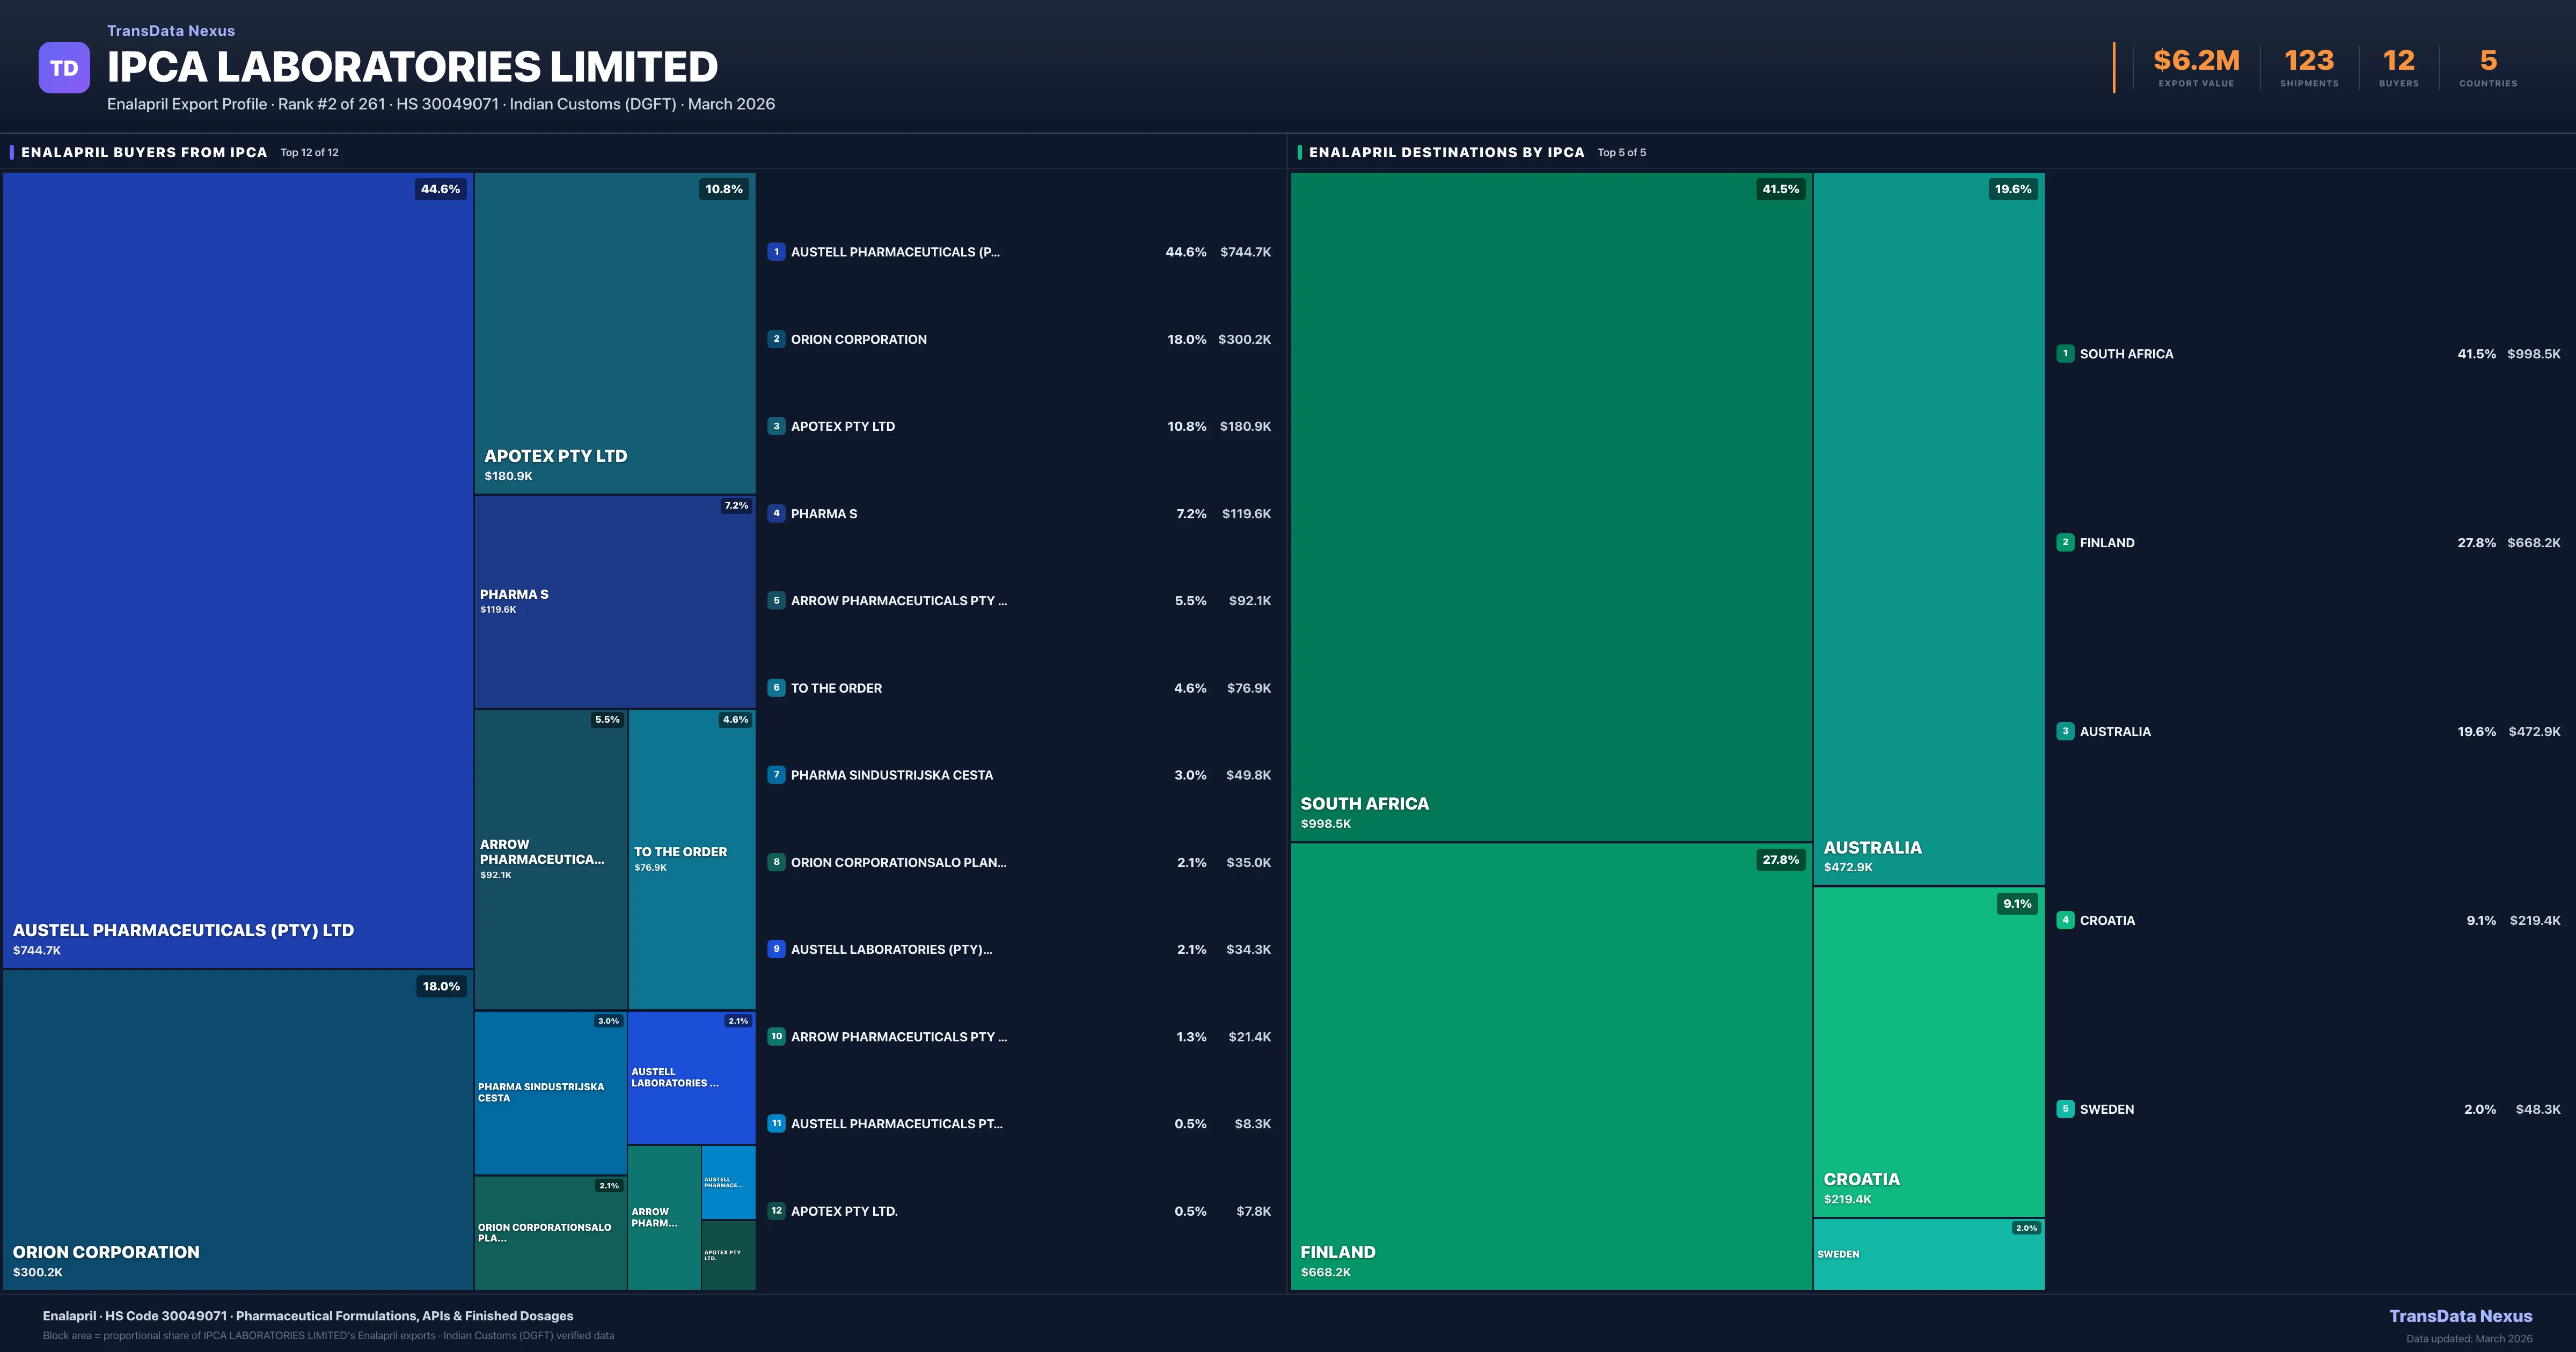Click rank badge 12 beside Apotex Pty Ltd.

(x=776, y=1211)
